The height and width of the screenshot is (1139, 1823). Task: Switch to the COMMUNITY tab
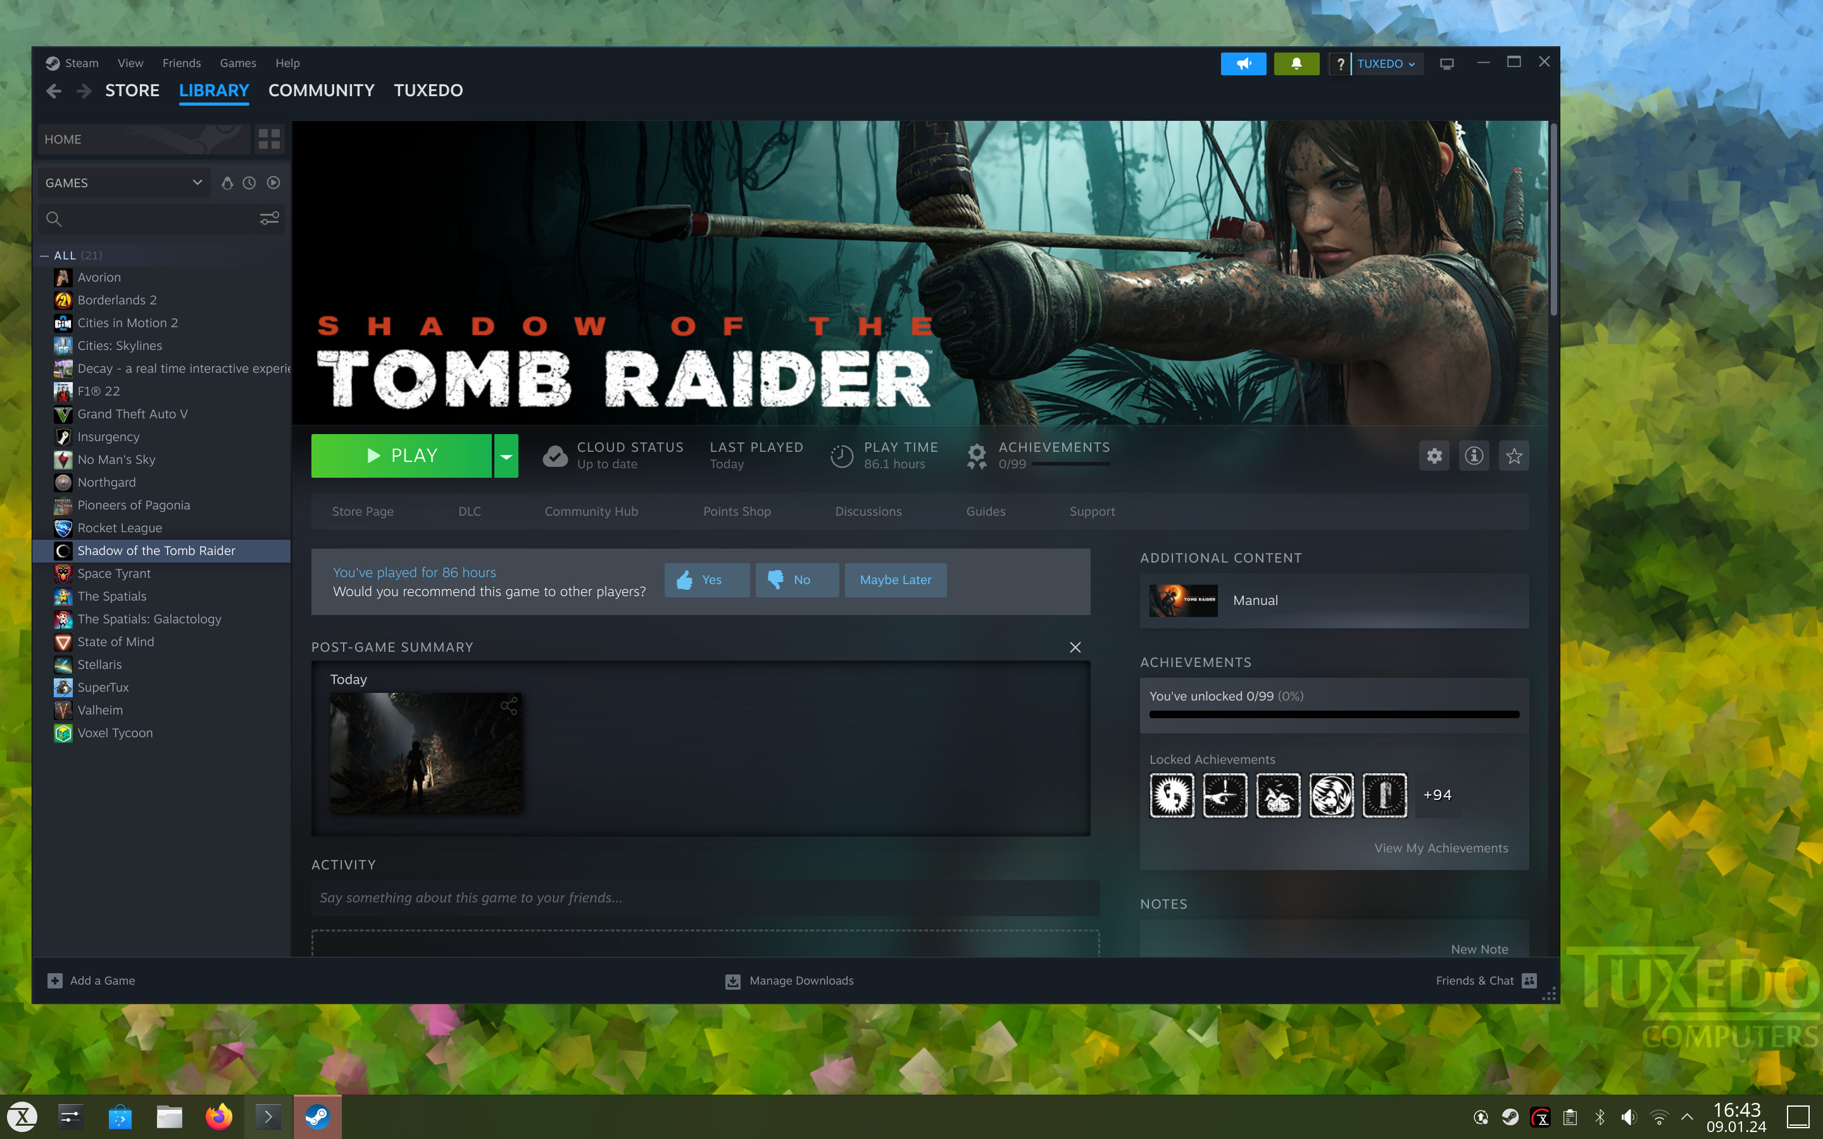[x=321, y=90]
